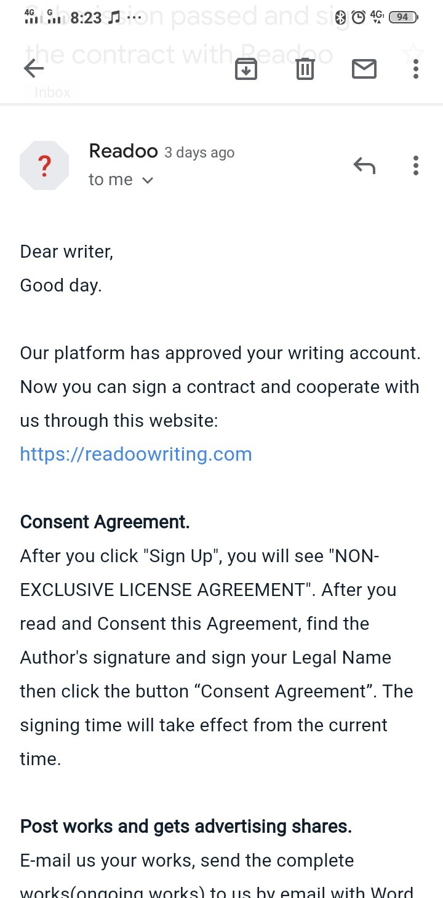Tap the 'to me' recipient text

111,180
